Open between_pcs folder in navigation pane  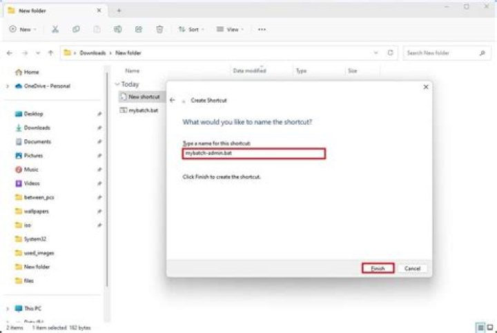coord(35,197)
